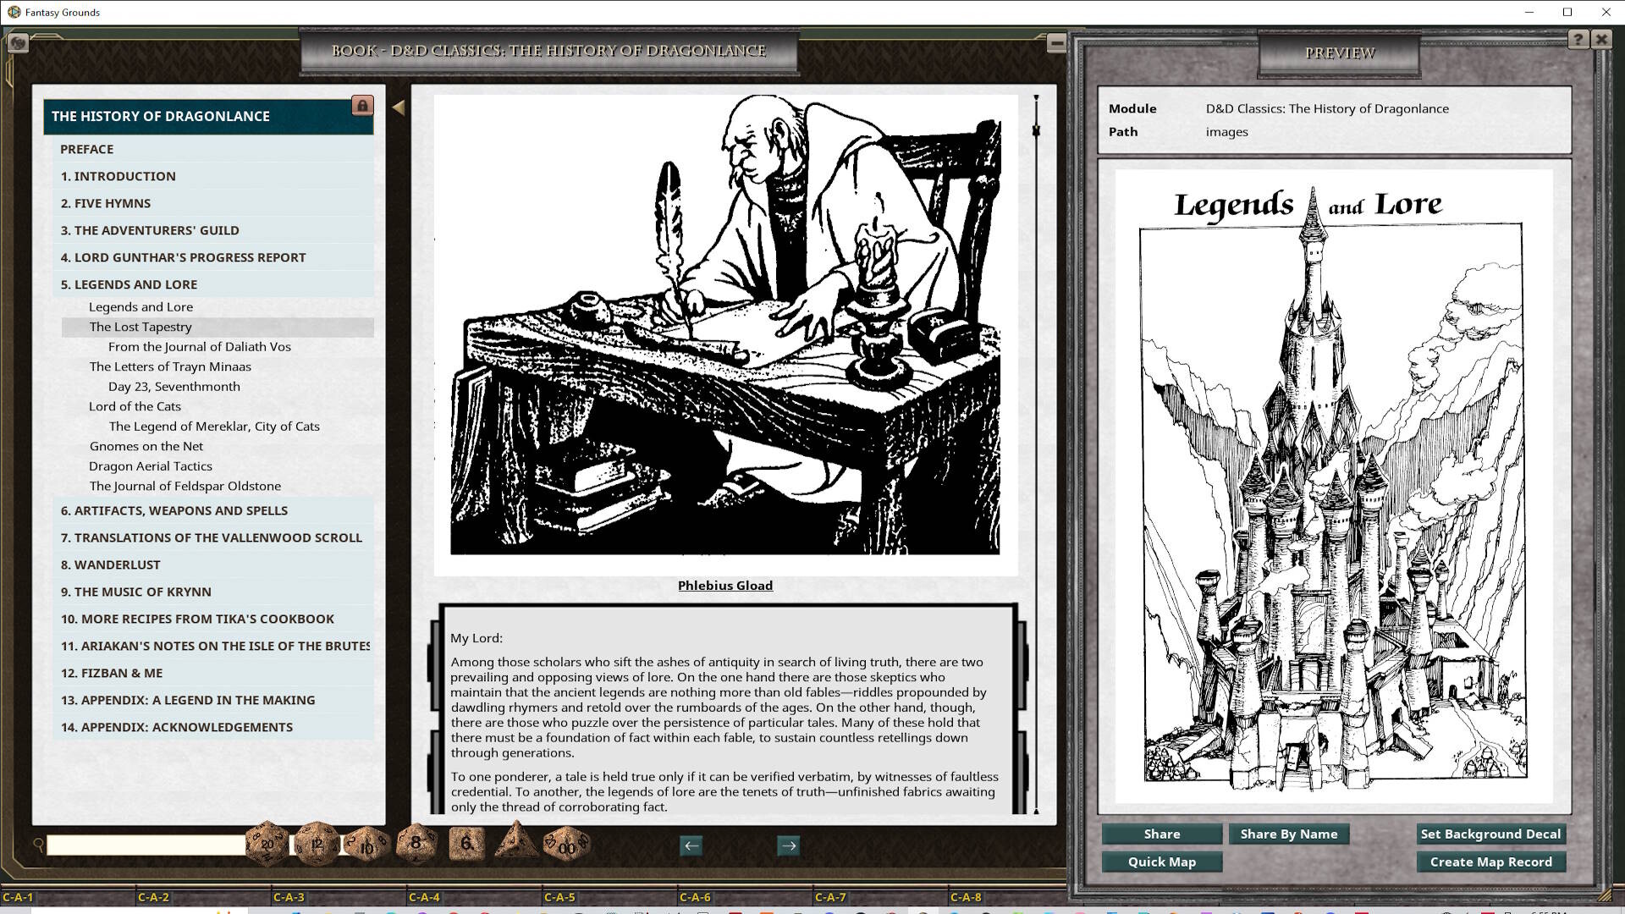This screenshot has width=1625, height=914.
Task: Roll the percentile 00 die
Action: pos(566,845)
